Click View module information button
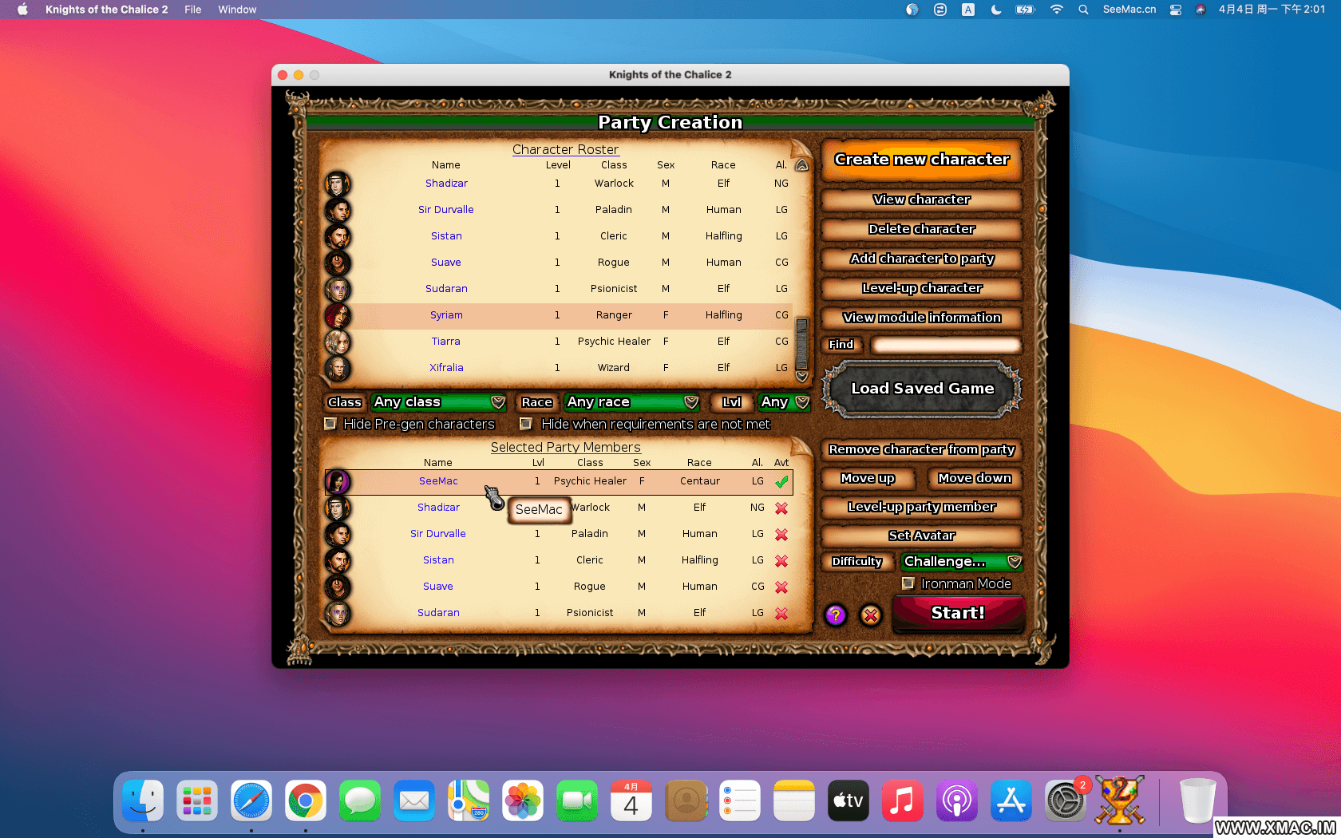The image size is (1341, 838). (922, 318)
